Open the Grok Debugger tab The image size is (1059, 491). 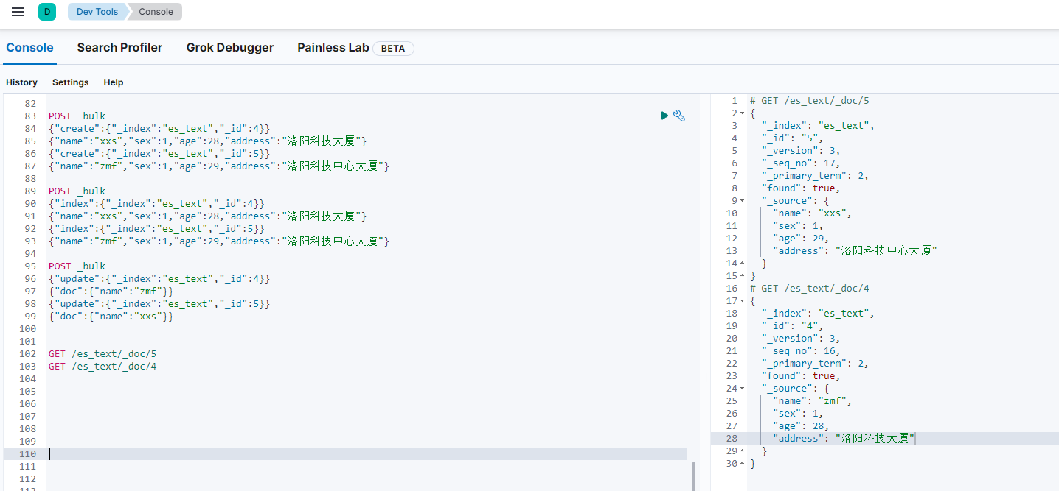pyautogui.click(x=229, y=48)
